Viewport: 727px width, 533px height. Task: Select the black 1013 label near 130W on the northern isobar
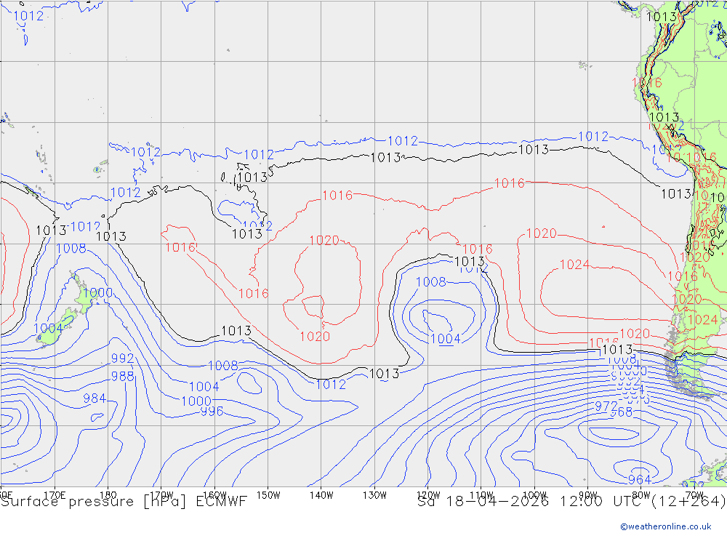click(386, 158)
